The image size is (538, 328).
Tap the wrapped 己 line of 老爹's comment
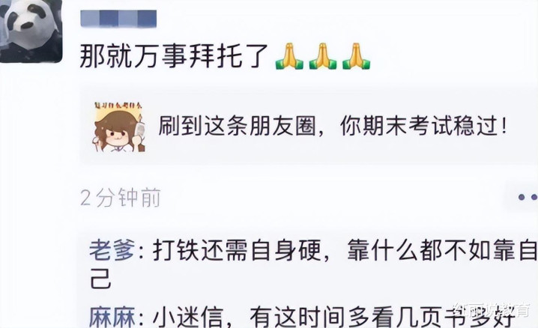(100, 279)
